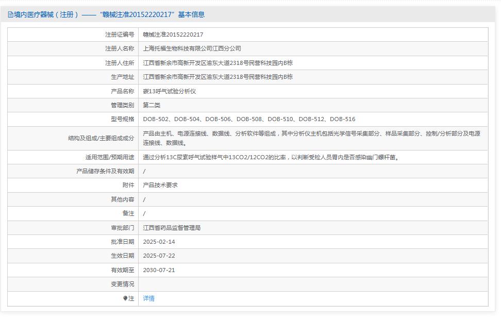501x319 pixels.
Task: Select expiry date 2030-07-21
Action: pyautogui.click(x=159, y=270)
